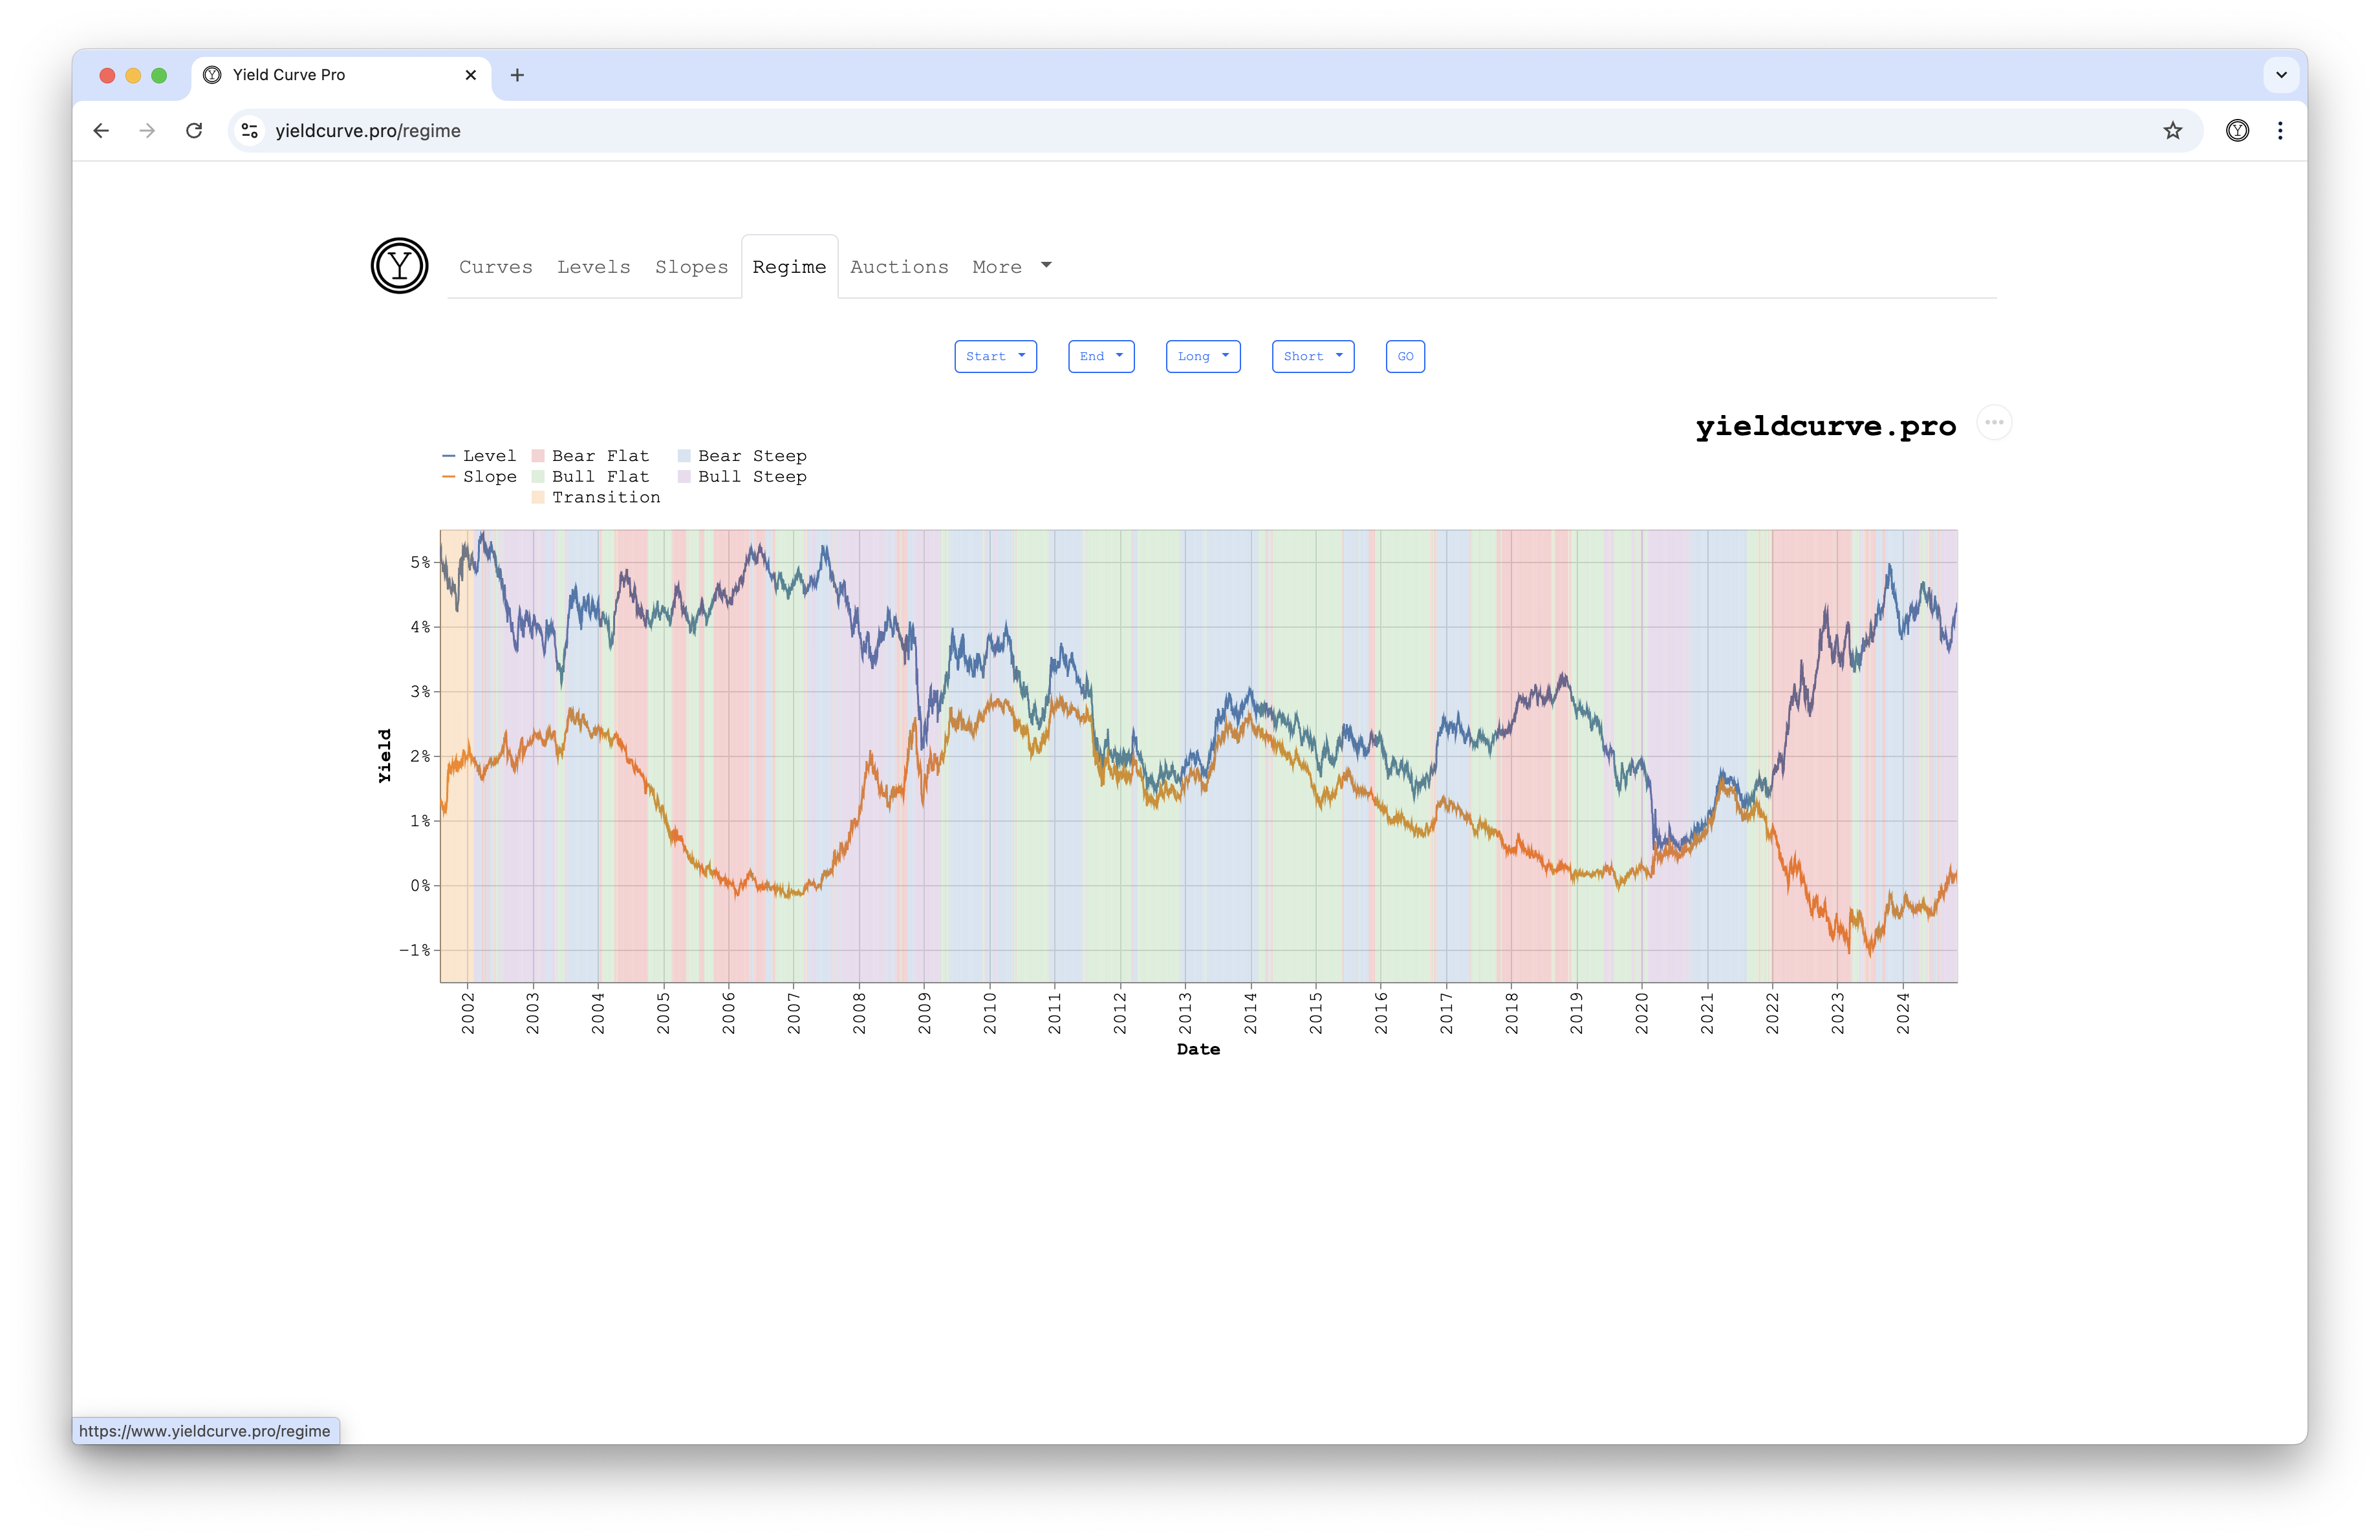The image size is (2380, 1540).
Task: Toggle the Slope legend entry
Action: 479,476
